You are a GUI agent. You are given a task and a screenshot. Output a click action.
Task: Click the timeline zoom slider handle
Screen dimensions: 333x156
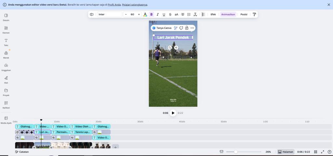[236, 152]
